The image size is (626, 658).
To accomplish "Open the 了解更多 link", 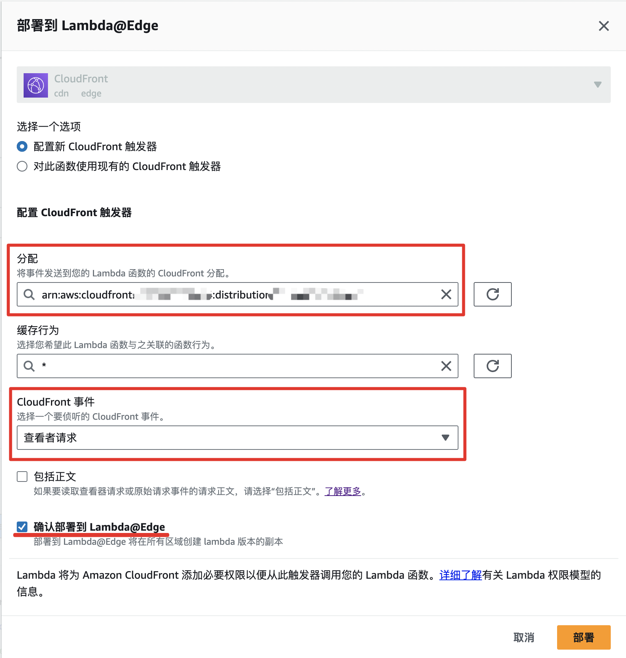I will pyautogui.click(x=343, y=491).
